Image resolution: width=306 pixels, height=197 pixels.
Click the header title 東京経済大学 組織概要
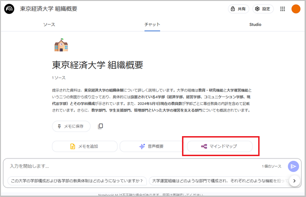49,9
